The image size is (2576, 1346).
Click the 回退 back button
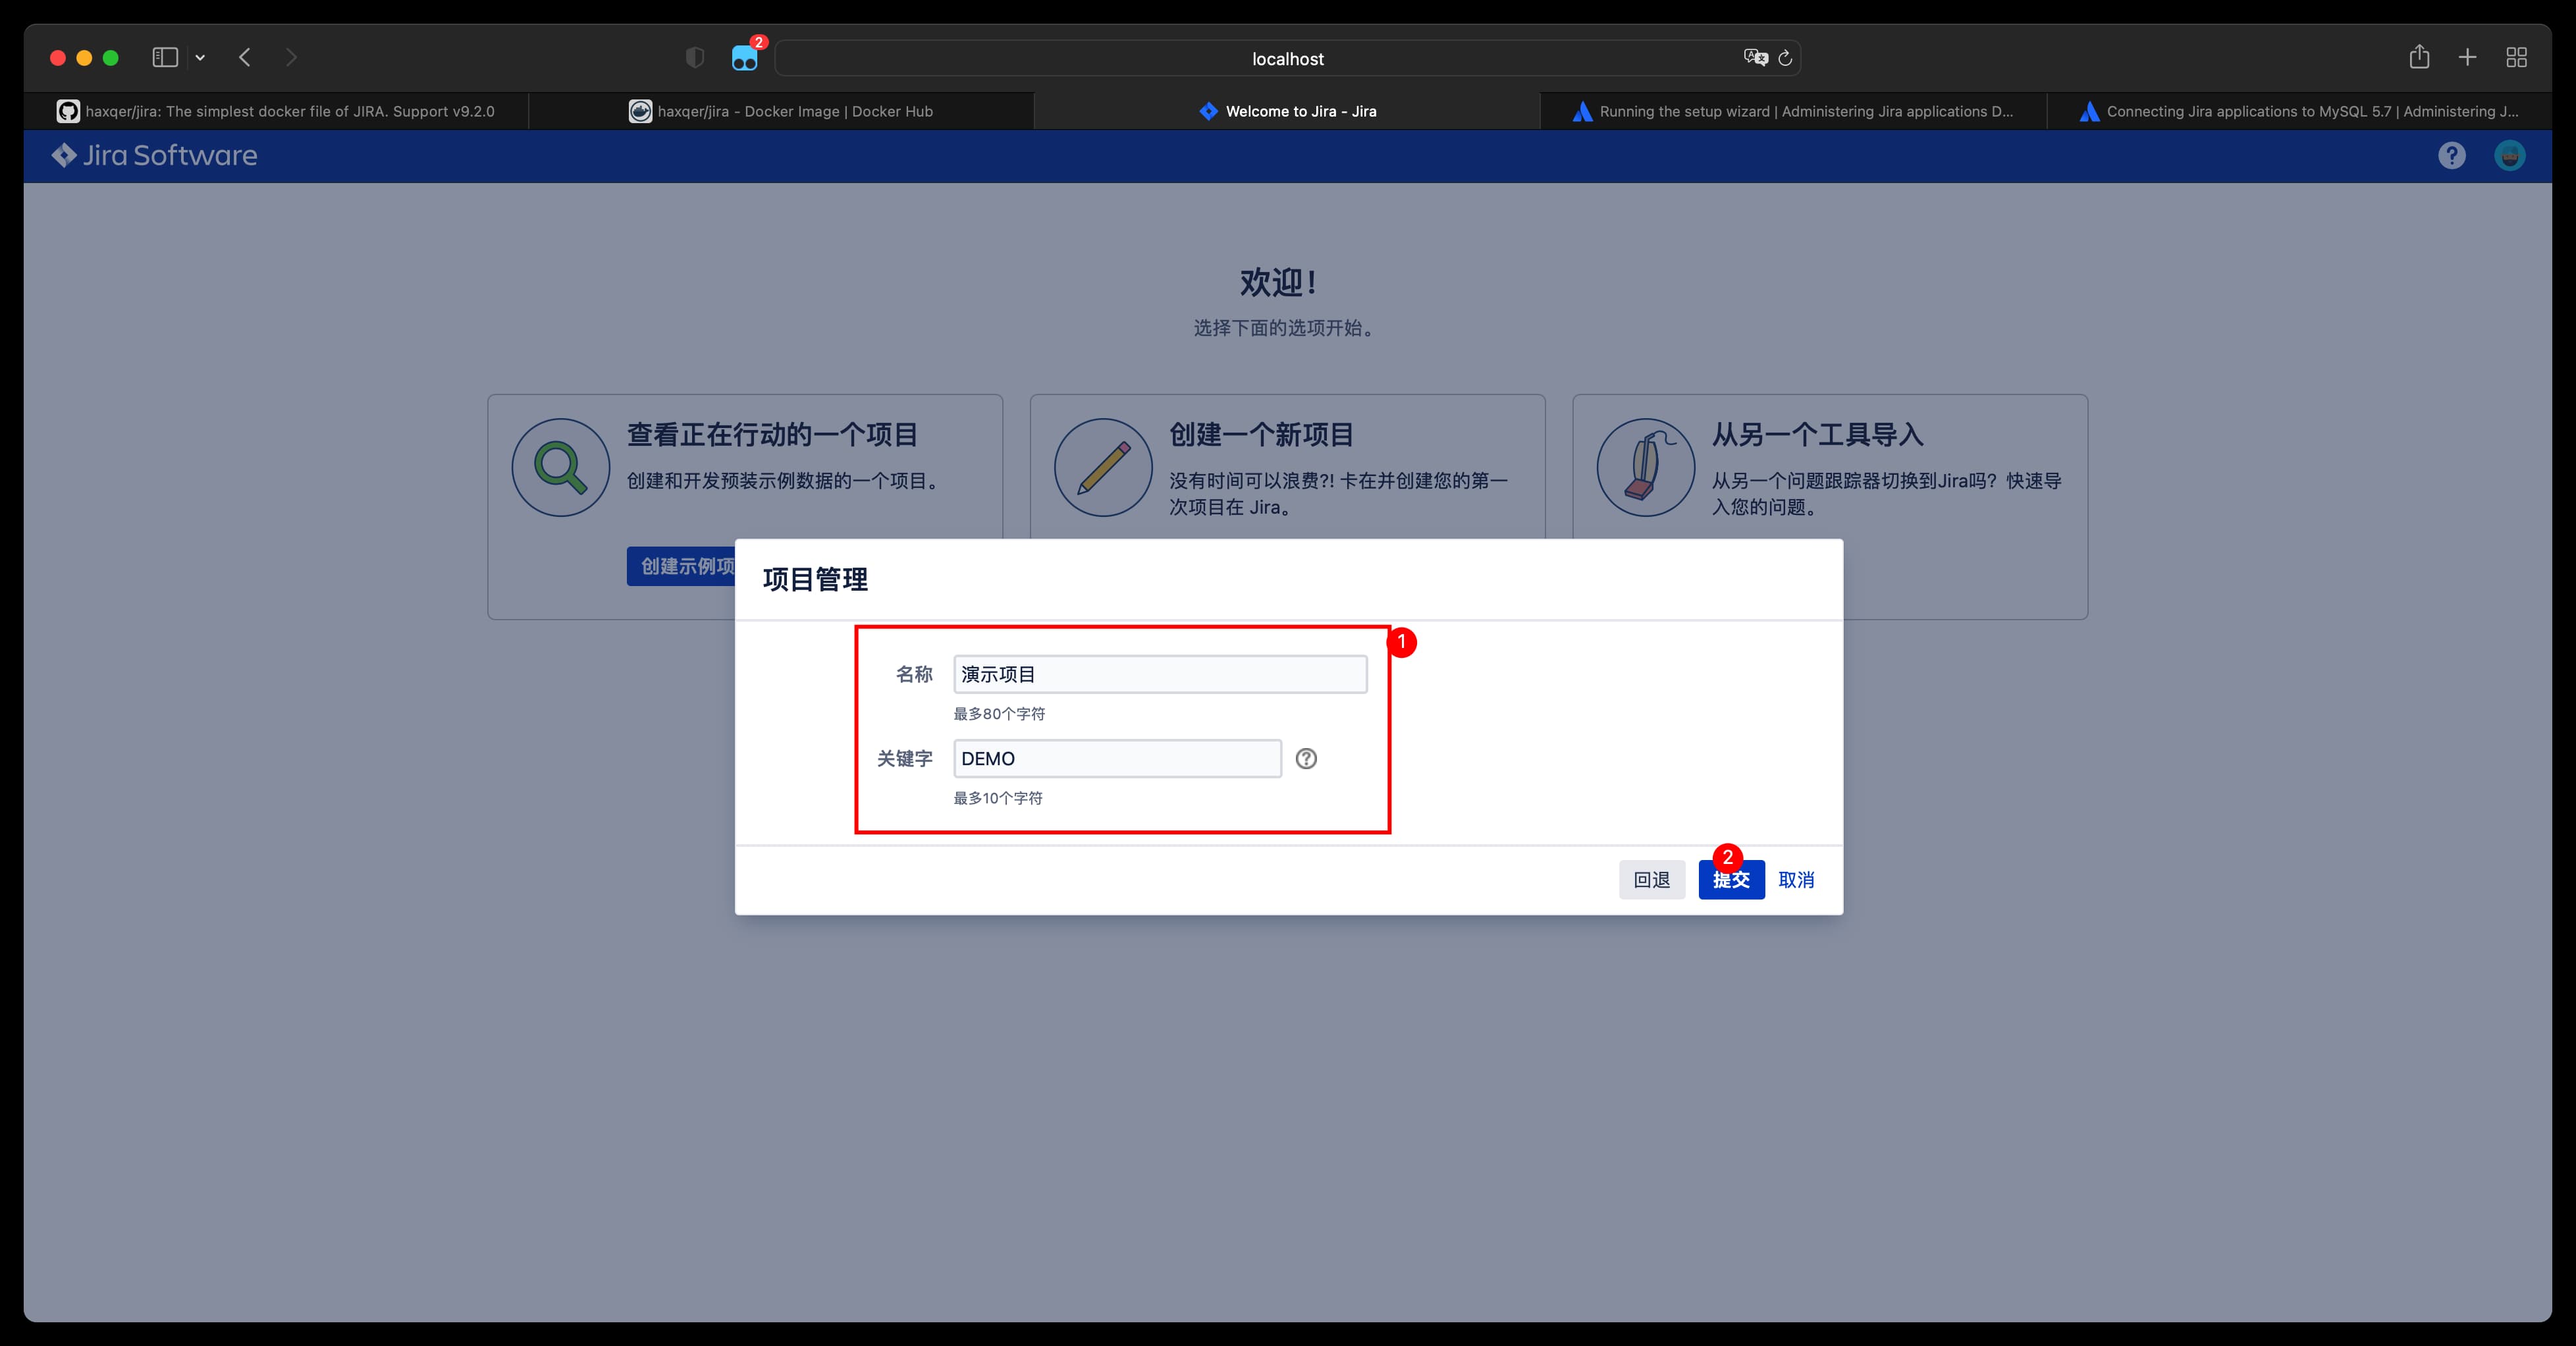(1652, 880)
